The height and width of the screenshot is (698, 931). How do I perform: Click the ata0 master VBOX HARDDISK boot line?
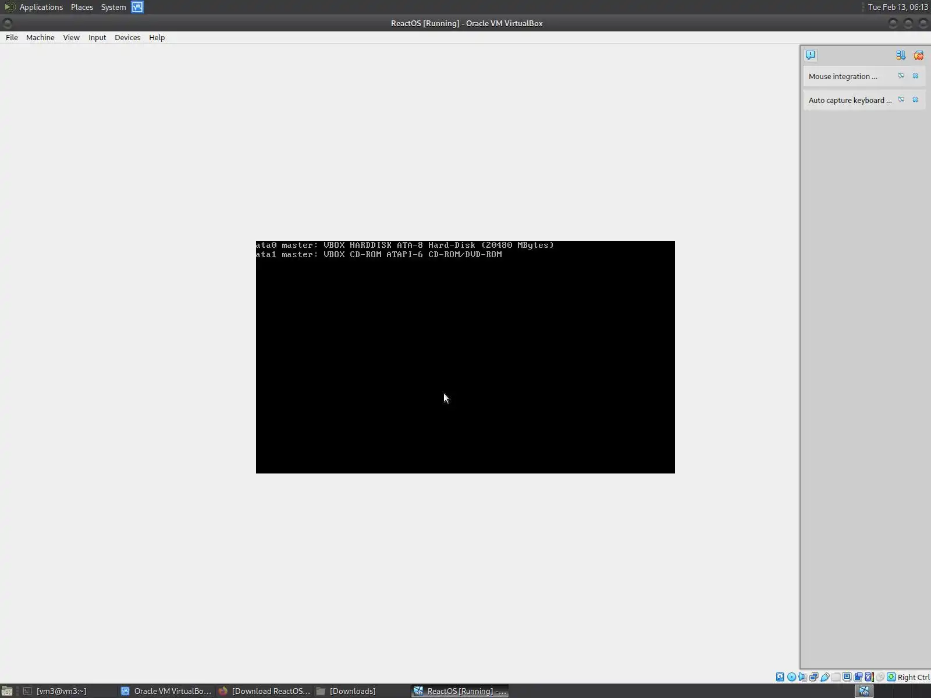pos(405,245)
